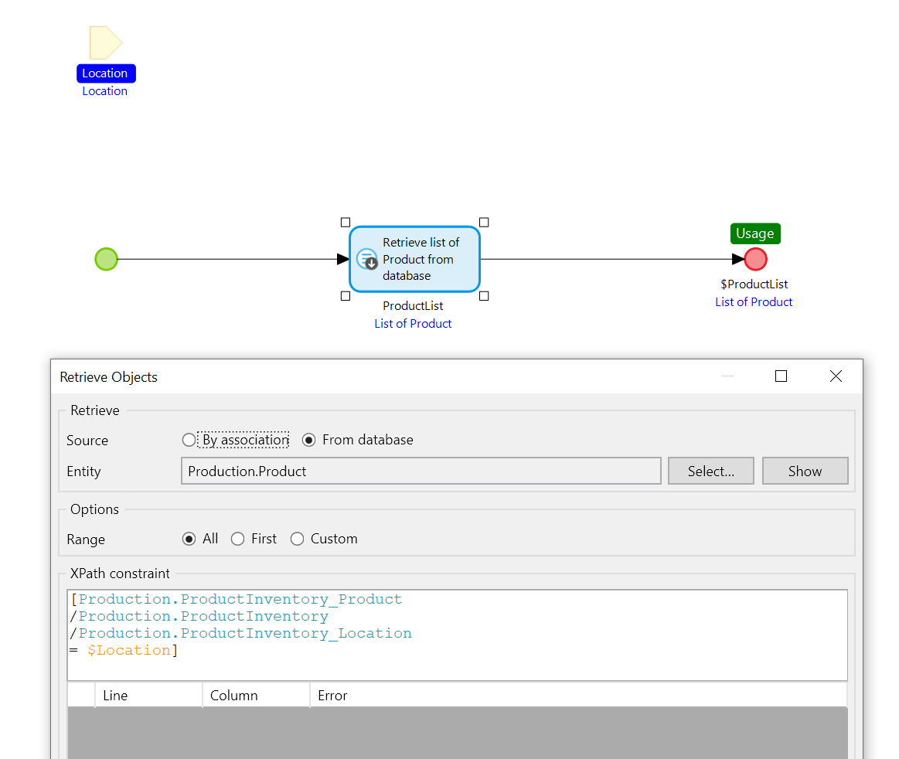Click the Show entity button
Image resolution: width=899 pixels, height=759 pixels.
[x=805, y=471]
